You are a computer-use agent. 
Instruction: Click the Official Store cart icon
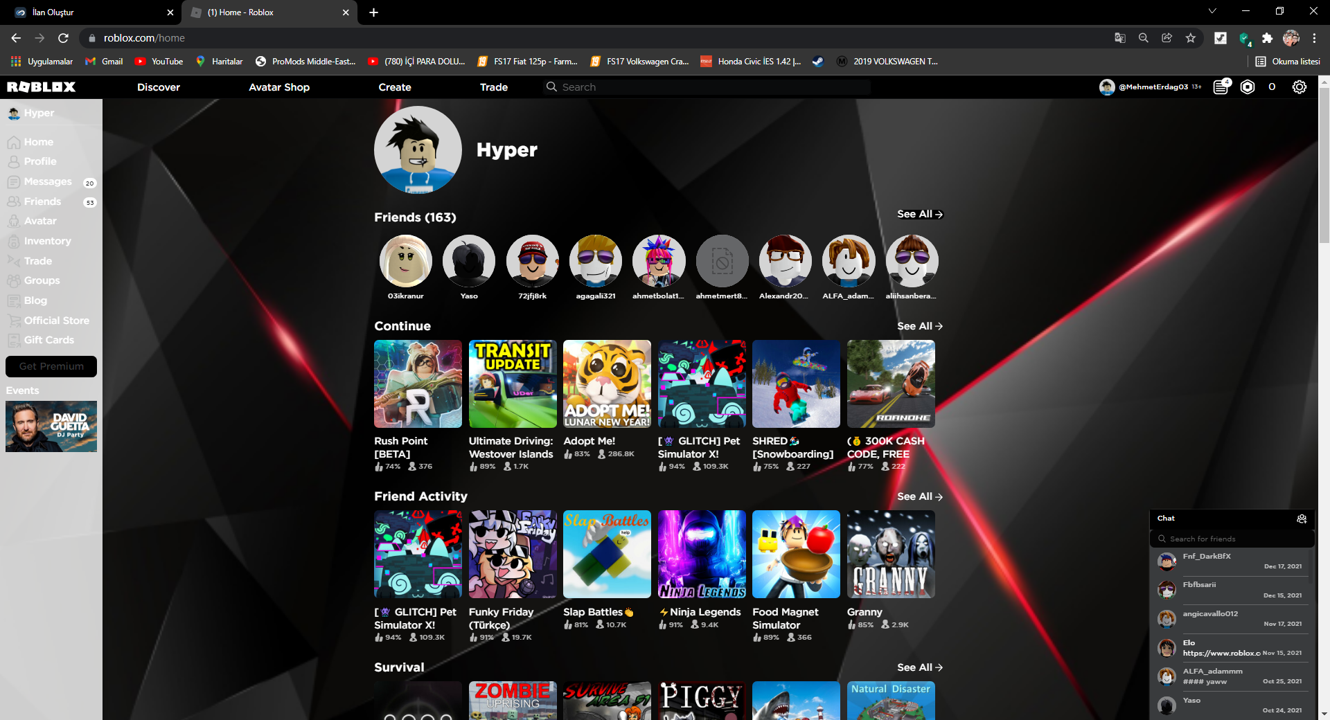point(13,321)
